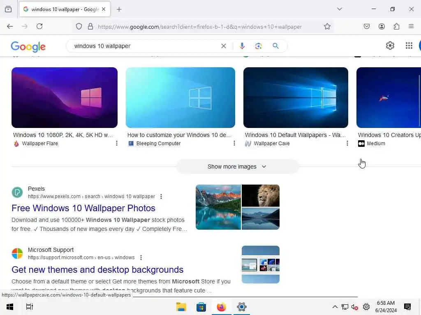Screen dimensions: 421x315
Task: Go to Google home via the logo
Action: coord(28,47)
